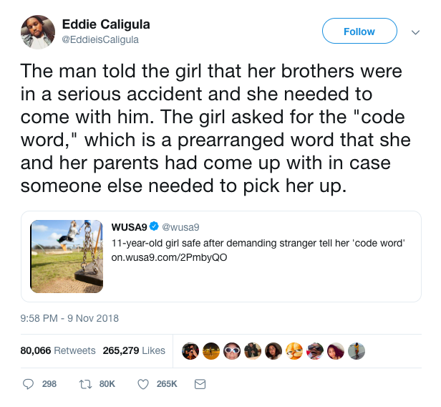441x407 pixels.
Task: View the 265,279 Likes list
Action: (134, 350)
